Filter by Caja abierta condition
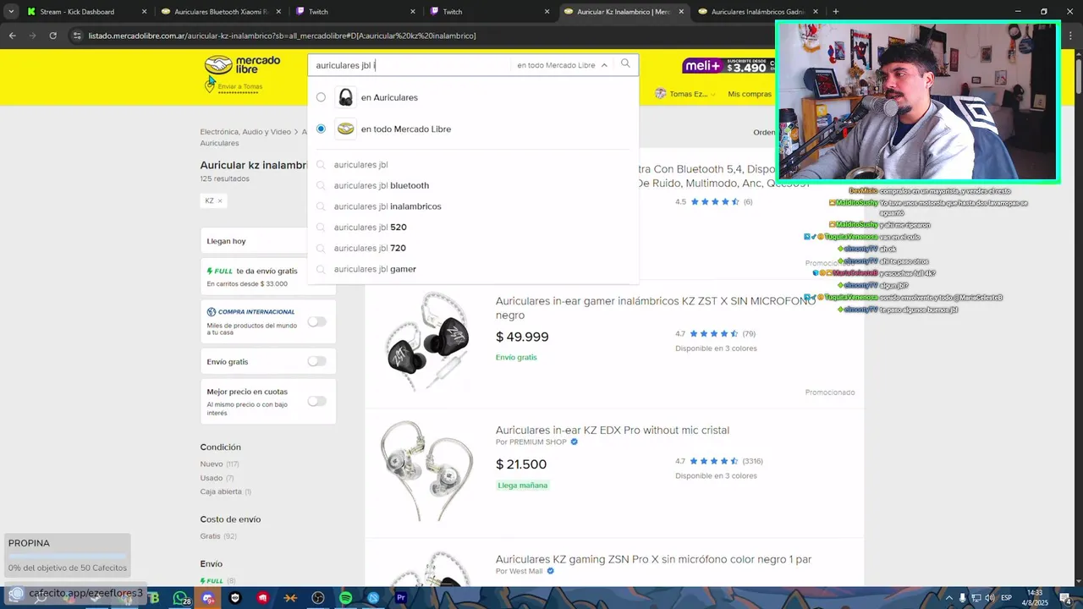The width and height of the screenshot is (1083, 609). 221,491
